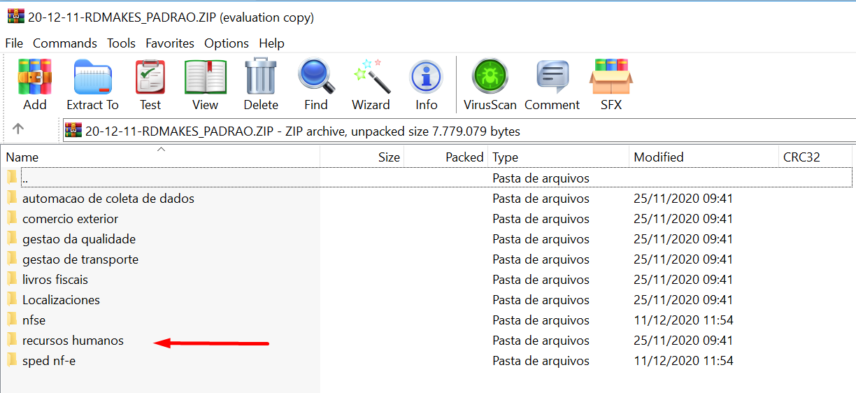Click folder icon of gestao da qualidade
The height and width of the screenshot is (393, 856).
coord(12,238)
